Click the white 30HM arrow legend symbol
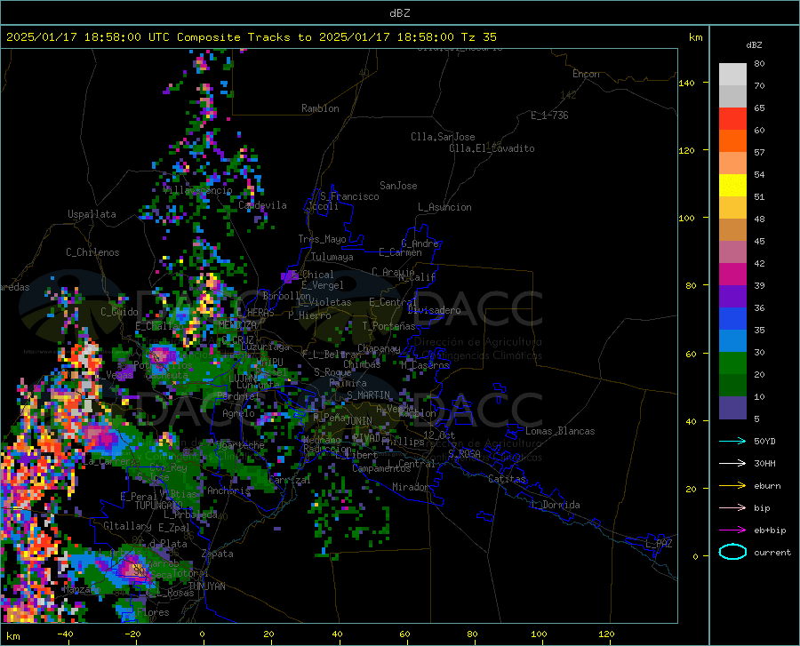This screenshot has width=800, height=646. coord(732,464)
